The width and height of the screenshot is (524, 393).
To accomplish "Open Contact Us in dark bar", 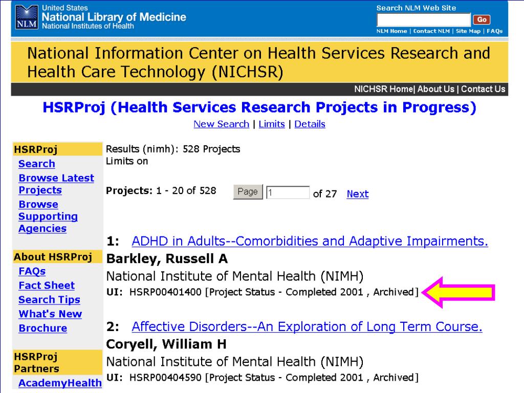I will 483,89.
